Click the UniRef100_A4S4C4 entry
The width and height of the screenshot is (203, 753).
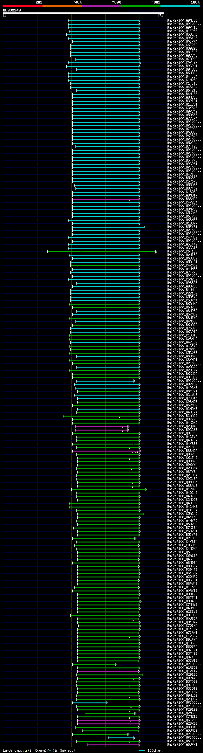pyautogui.click(x=182, y=87)
